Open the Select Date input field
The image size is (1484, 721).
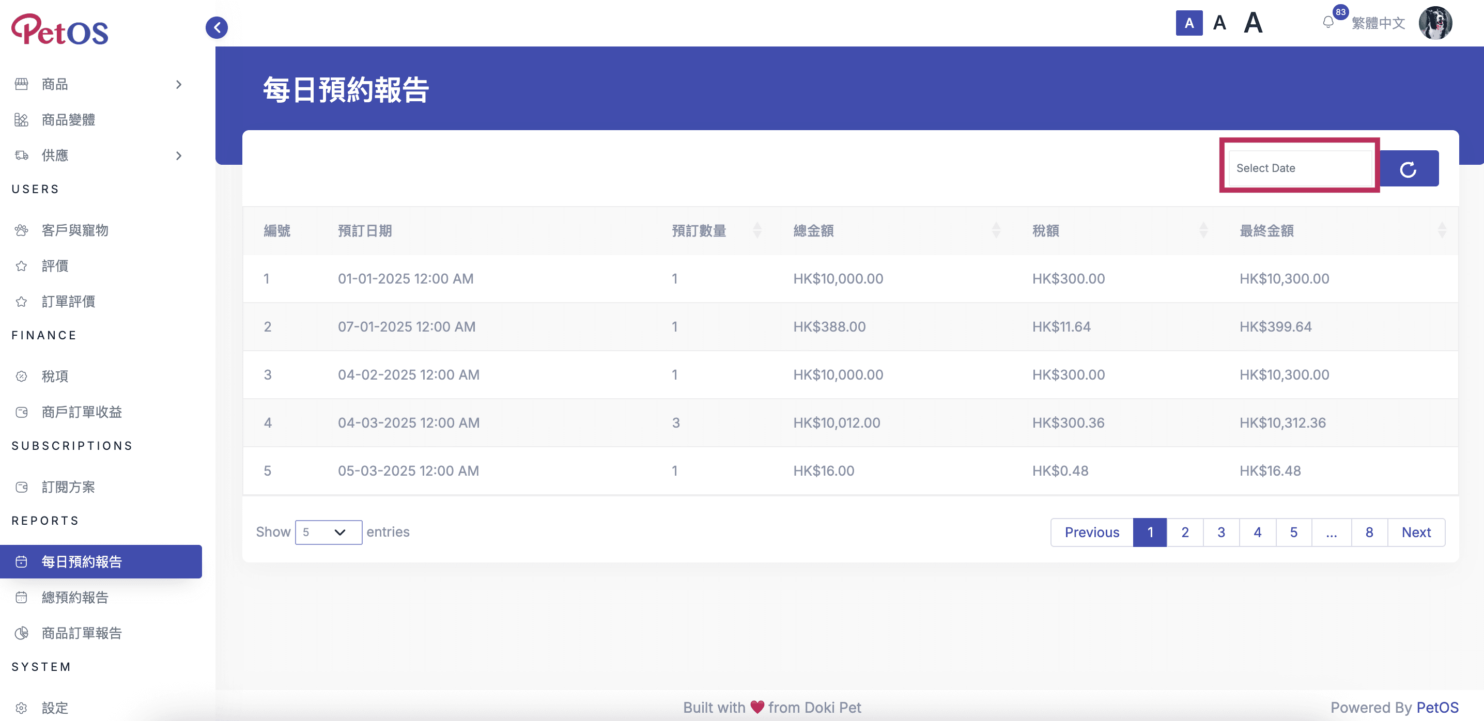pos(1300,168)
